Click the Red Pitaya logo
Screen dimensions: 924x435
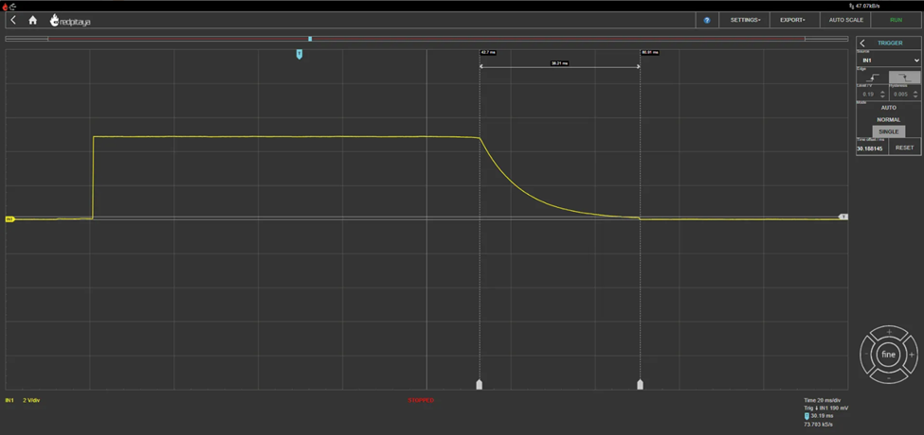pyautogui.click(x=70, y=21)
